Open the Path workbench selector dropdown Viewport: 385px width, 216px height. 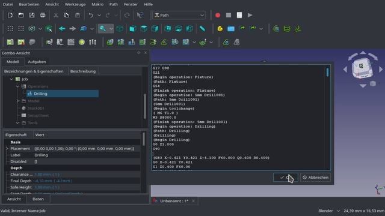pos(179,15)
